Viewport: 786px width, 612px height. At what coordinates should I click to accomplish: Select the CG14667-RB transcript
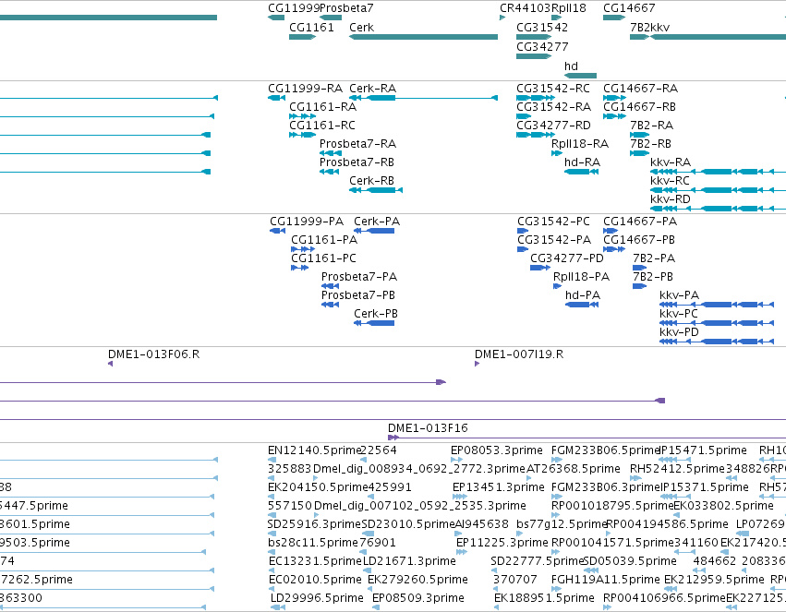(x=614, y=116)
